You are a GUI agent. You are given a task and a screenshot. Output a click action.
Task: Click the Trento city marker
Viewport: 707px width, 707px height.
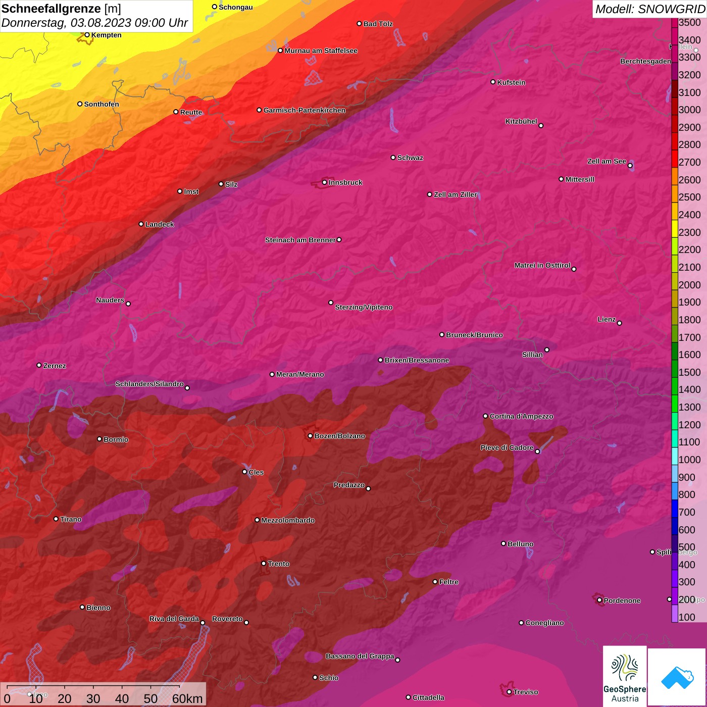(264, 564)
